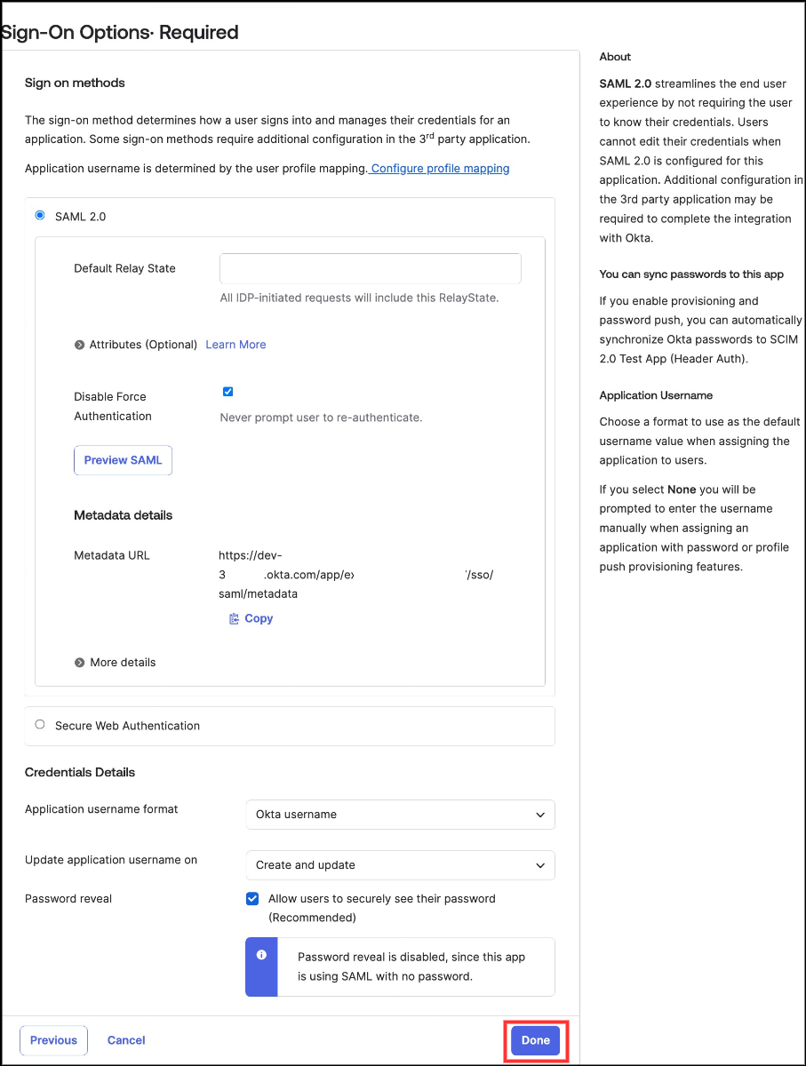Click the Done button
This screenshot has height=1066, width=806.
click(x=536, y=1040)
